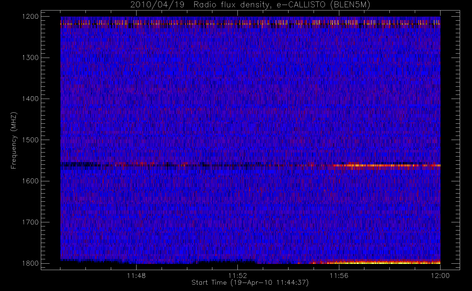Click the 1500 frequency tick label
472x291 pixels.
point(30,140)
